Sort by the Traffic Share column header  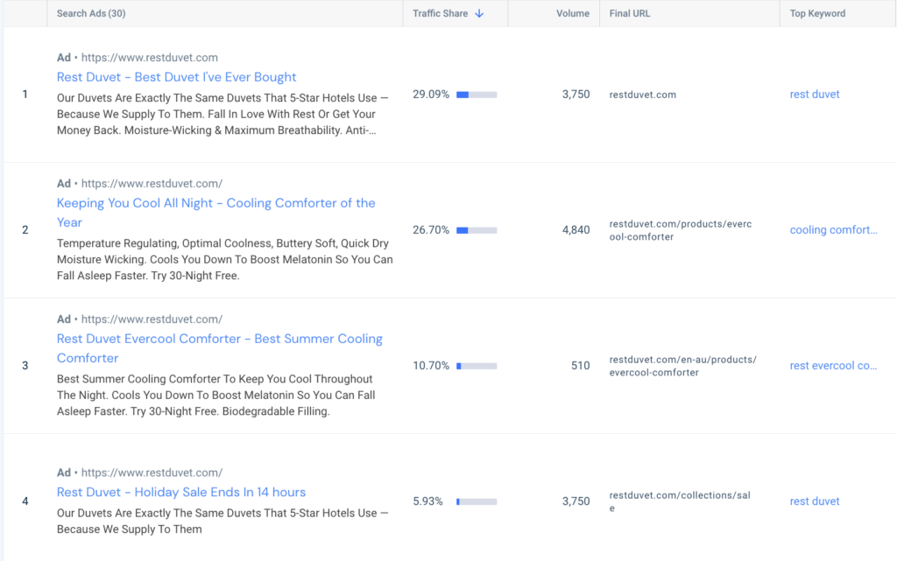[441, 14]
